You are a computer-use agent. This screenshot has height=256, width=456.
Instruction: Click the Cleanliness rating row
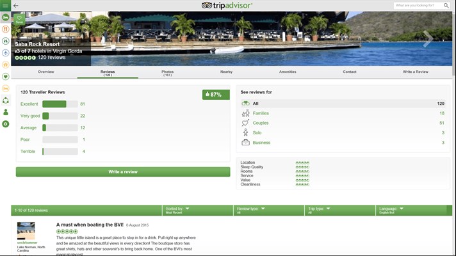click(x=275, y=184)
